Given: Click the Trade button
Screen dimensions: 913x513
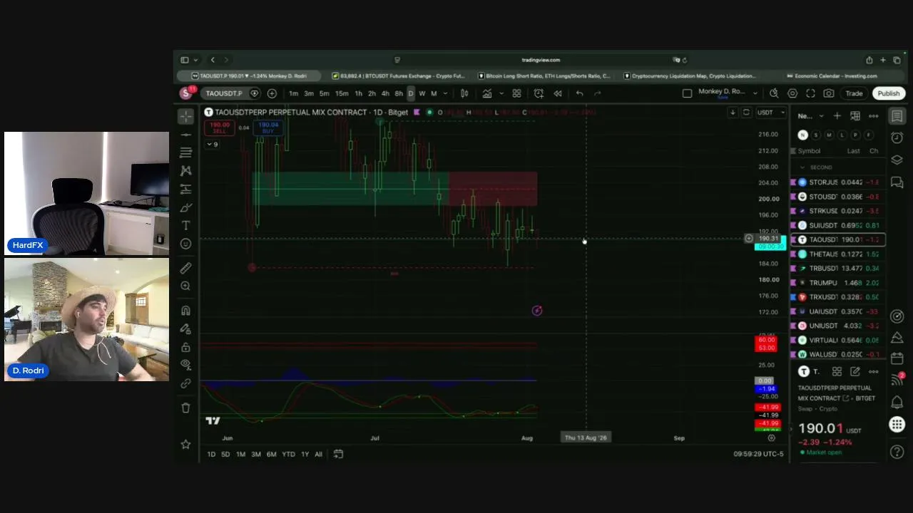Looking at the screenshot, I should (854, 93).
